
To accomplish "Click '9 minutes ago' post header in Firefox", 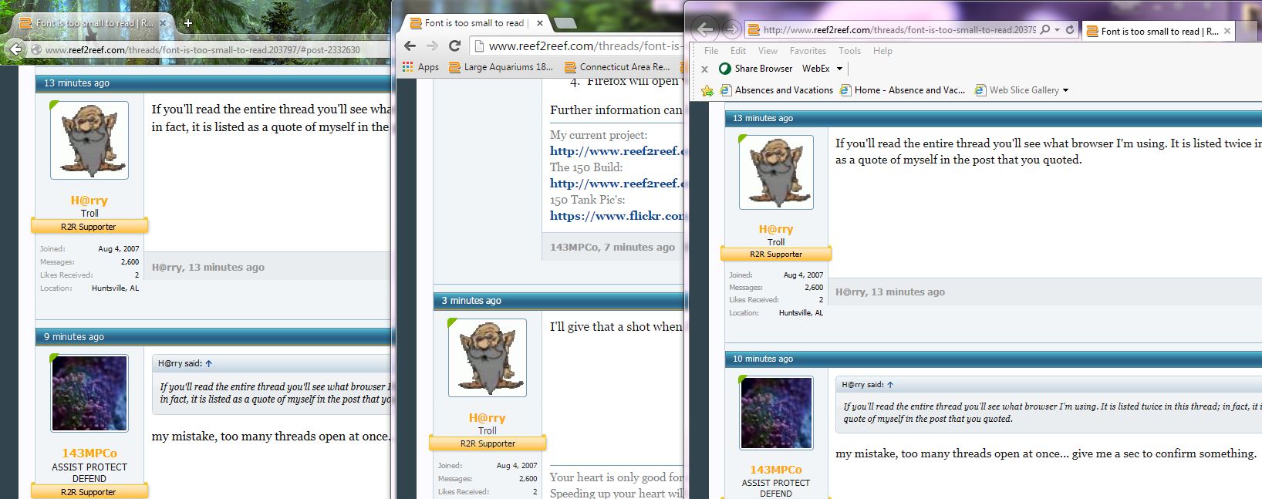I will (x=74, y=337).
